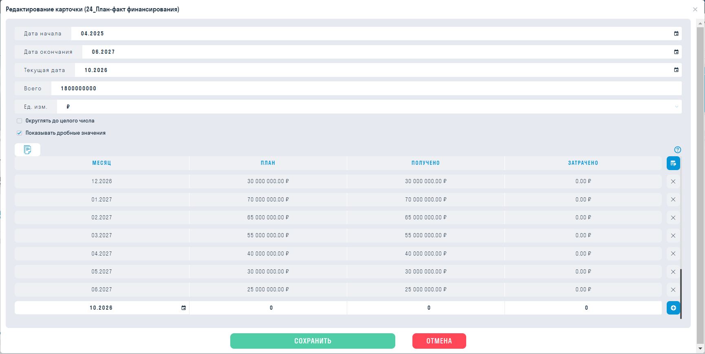
Task: Delete the 04.2027 row
Action: click(x=673, y=253)
